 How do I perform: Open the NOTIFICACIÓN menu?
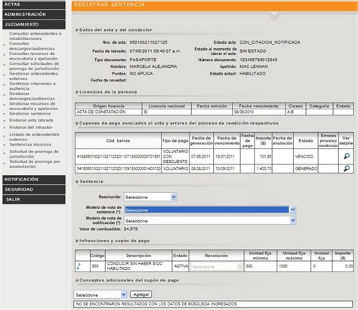click(x=34, y=180)
